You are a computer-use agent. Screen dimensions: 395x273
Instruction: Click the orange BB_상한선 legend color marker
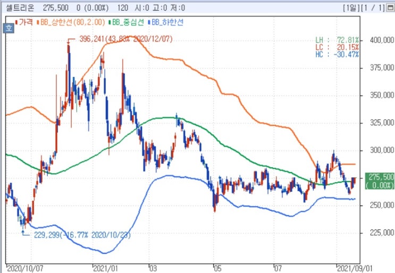38,22
